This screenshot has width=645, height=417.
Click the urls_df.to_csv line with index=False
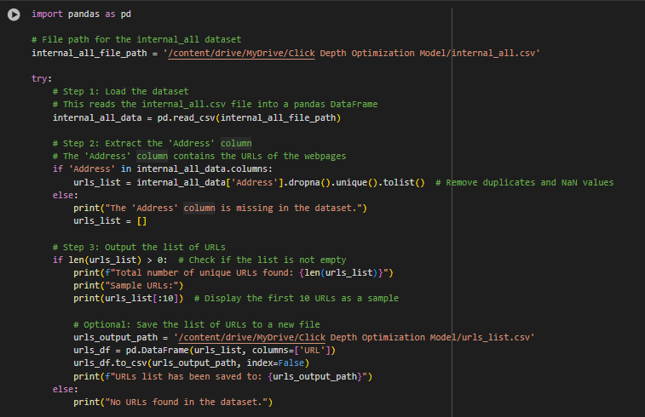pyautogui.click(x=191, y=363)
